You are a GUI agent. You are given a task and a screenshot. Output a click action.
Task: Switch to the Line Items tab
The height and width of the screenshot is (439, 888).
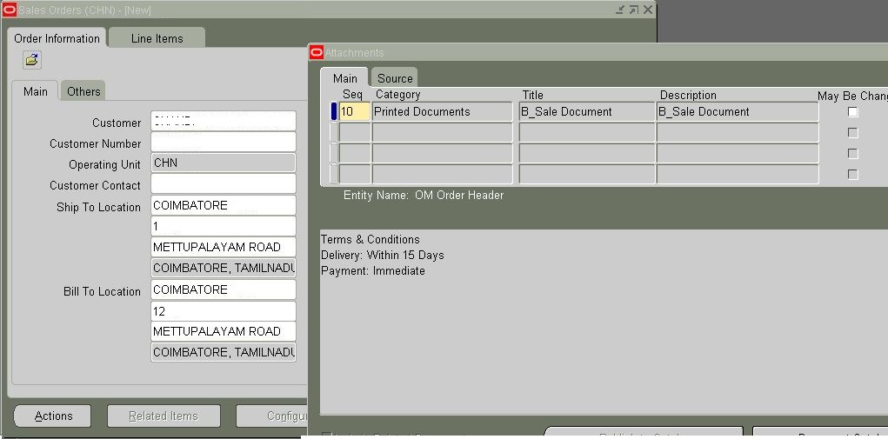click(x=157, y=38)
